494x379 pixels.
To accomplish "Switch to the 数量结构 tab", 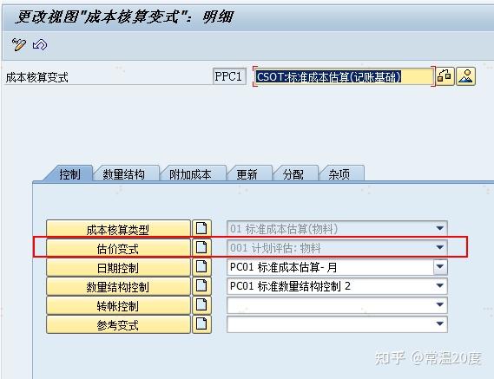I will coord(124,174).
